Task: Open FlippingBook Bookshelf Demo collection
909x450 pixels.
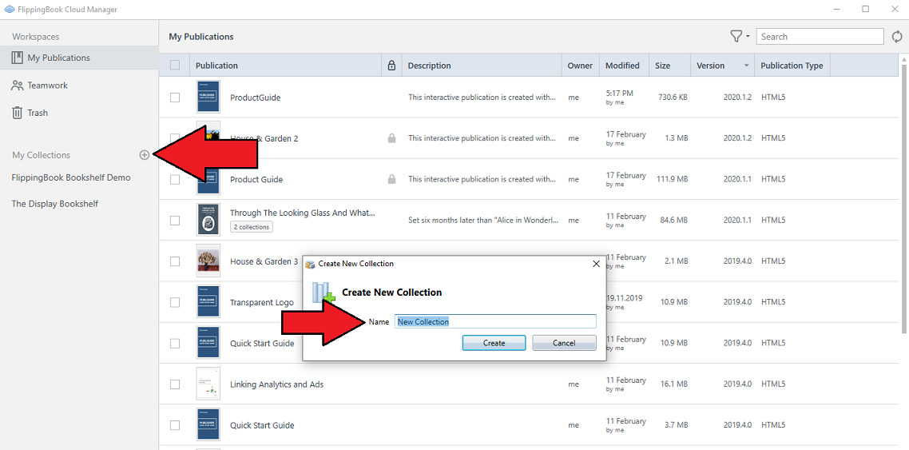Action: tap(71, 177)
